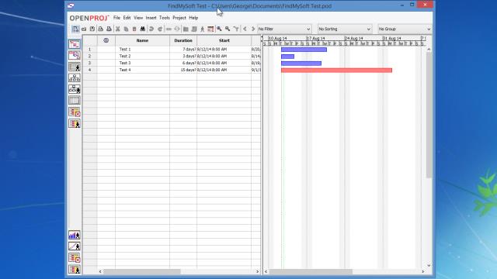Select the Test 1 task name

[125, 50]
